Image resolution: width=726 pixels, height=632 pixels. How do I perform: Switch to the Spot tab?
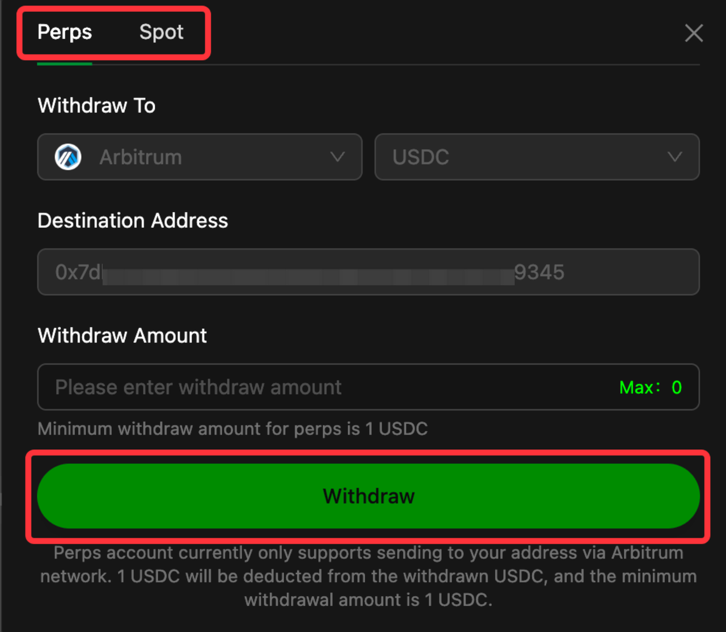[x=161, y=32]
